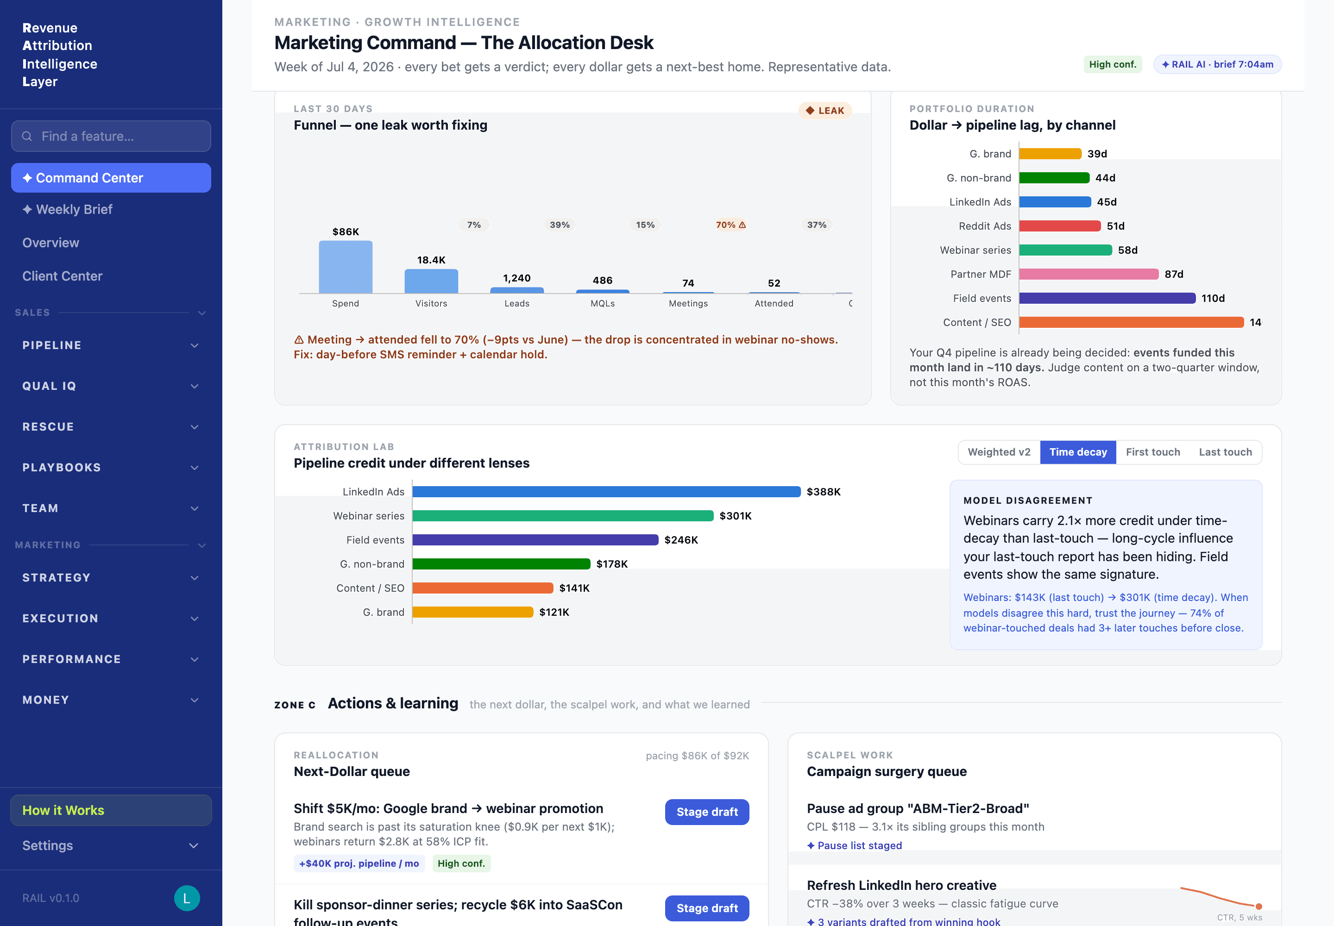Image resolution: width=1334 pixels, height=926 pixels.
Task: Click the RAIL AI brief 7:04am badge
Action: [x=1217, y=64]
